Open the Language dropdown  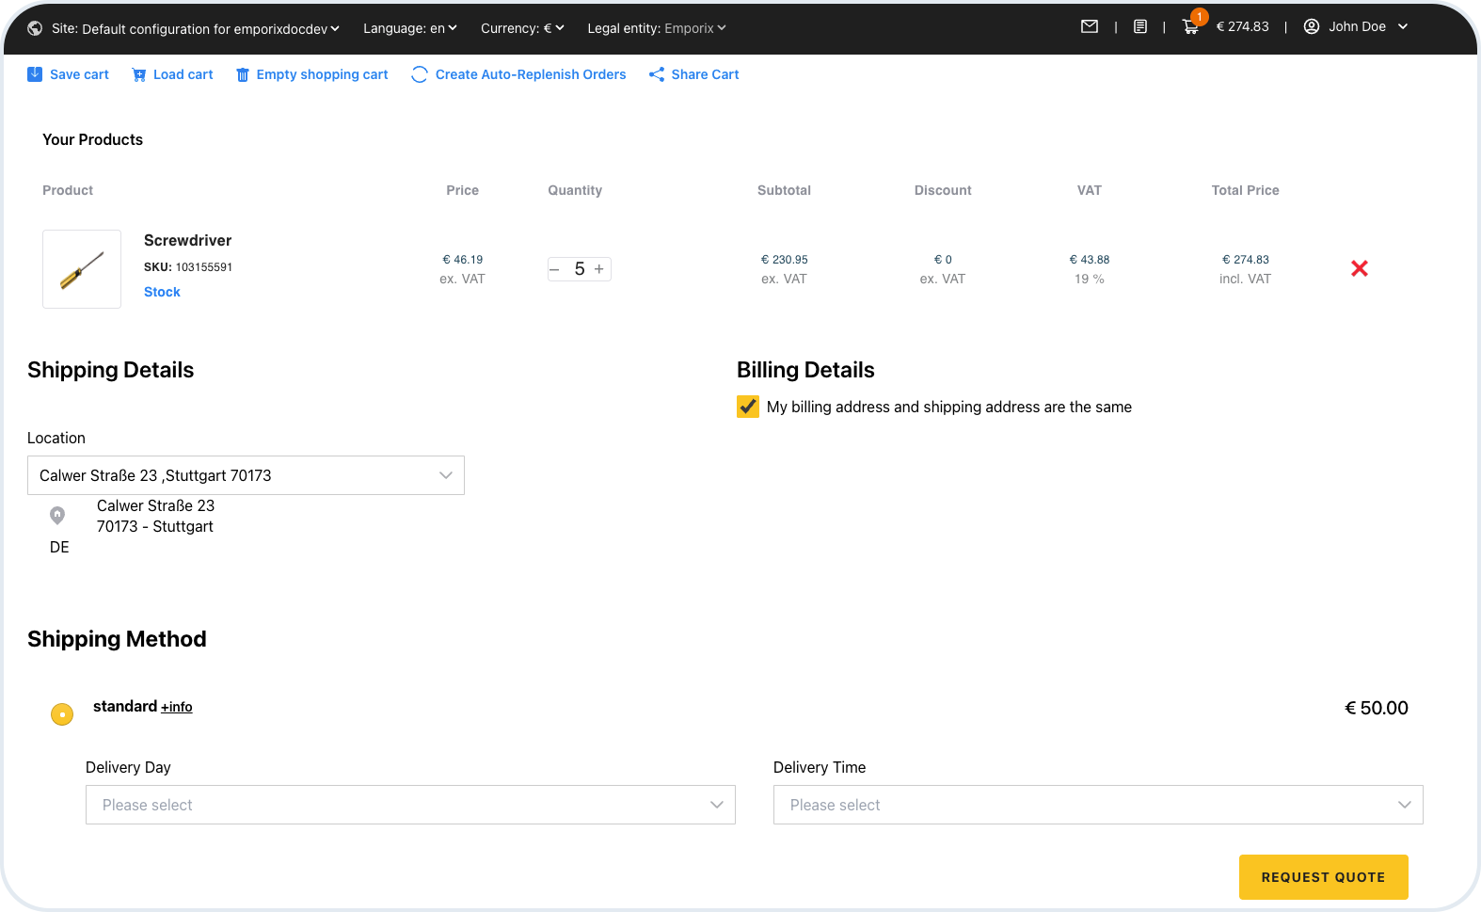click(x=409, y=28)
